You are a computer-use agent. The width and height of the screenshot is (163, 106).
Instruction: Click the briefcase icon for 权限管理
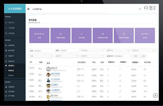click(6, 87)
